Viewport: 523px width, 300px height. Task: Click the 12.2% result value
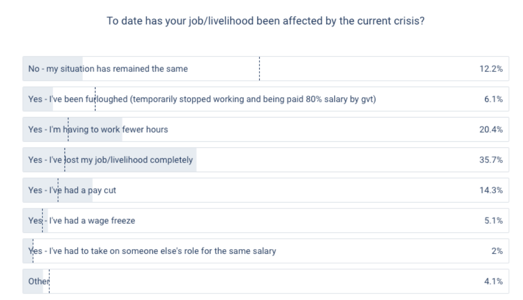coord(492,69)
